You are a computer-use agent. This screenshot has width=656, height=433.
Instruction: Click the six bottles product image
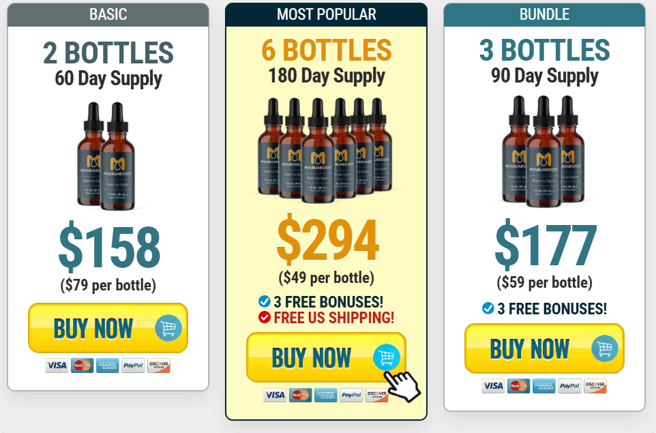coord(326,150)
